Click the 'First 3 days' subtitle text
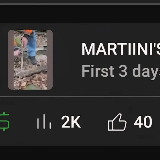Image resolution: width=160 pixels, height=160 pixels. 121,71
